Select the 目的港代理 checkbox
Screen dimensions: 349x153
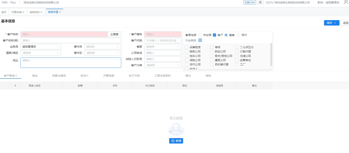click(x=212, y=65)
